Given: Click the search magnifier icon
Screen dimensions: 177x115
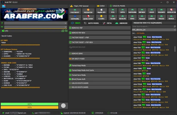Looking at the screenshot, I should pyautogui.click(x=175, y=27).
